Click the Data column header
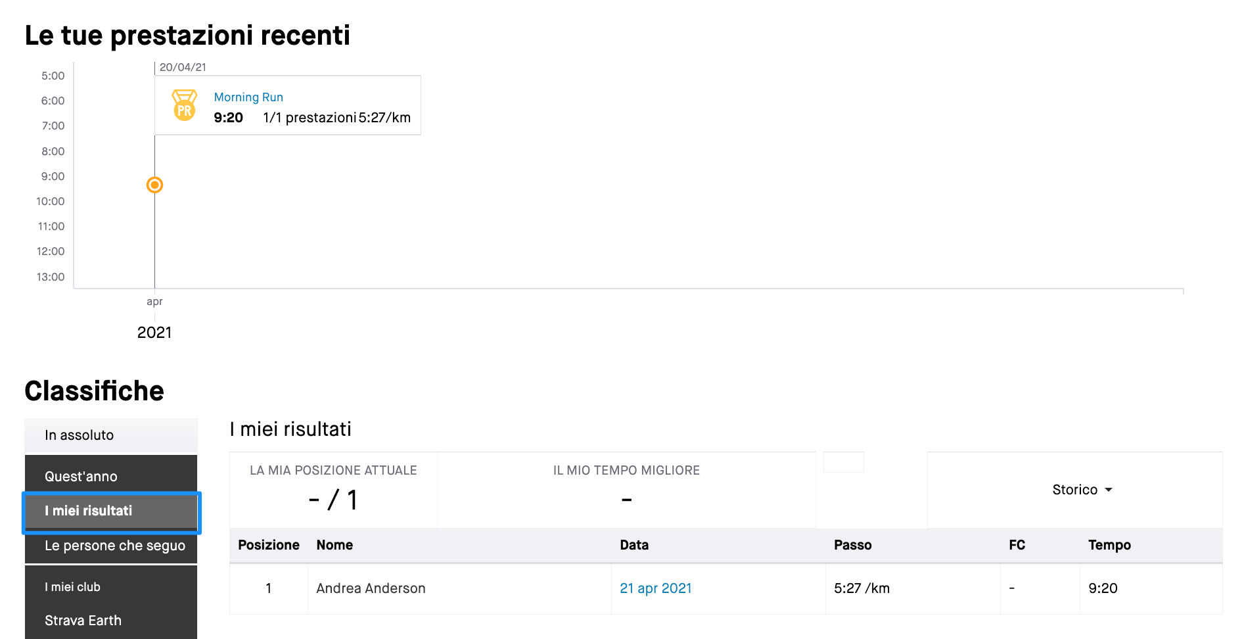 coord(634,545)
